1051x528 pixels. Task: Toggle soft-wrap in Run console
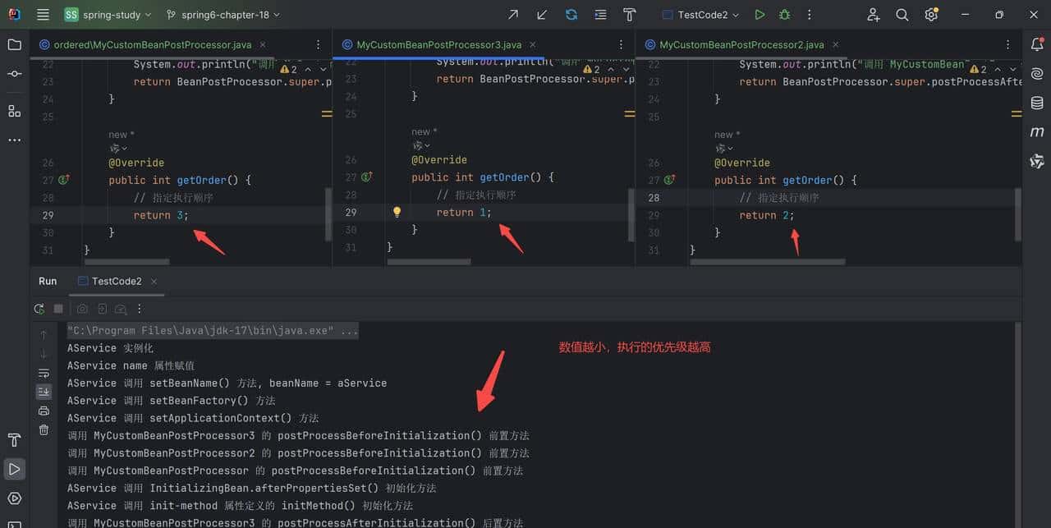click(44, 373)
